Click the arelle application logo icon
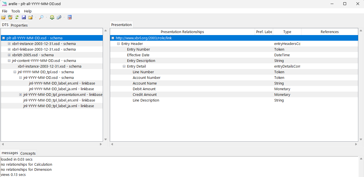Viewport: 364px width, 177px height. tap(4, 4)
